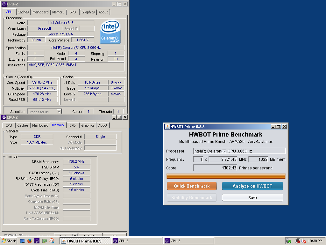The image size is (326, 245).
Task: Switch to CPU tab in Memory CPU-Z window
Action: 9,125
